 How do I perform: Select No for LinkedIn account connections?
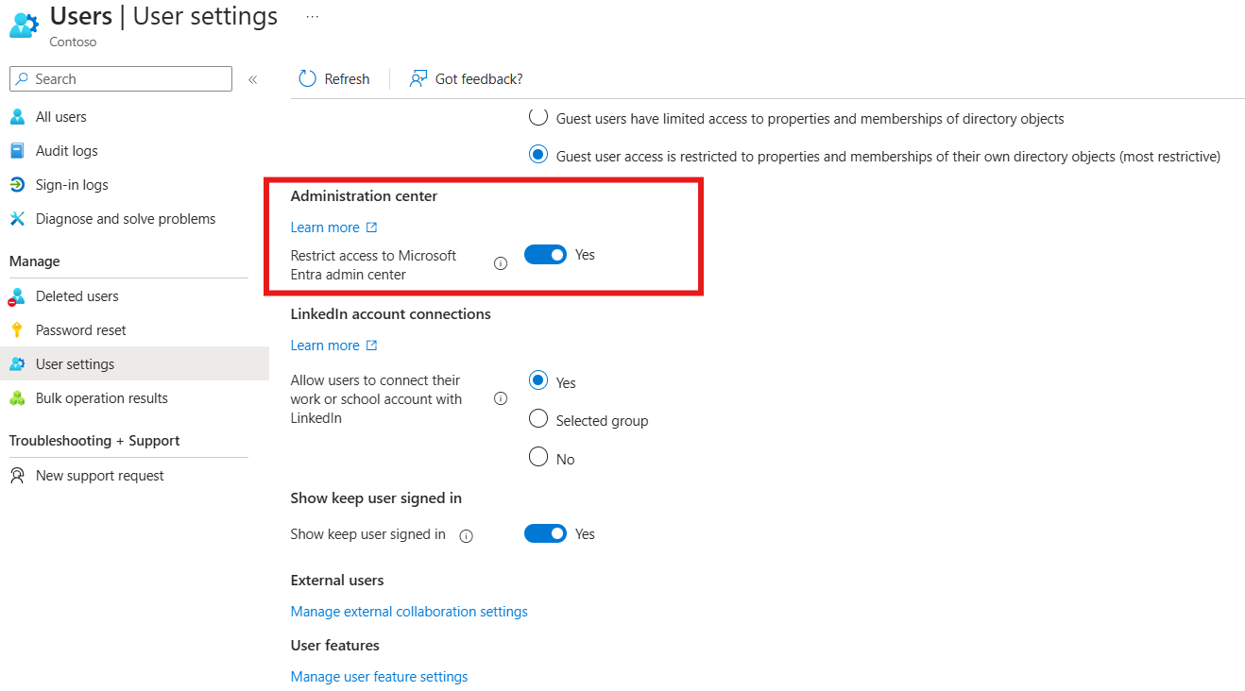(537, 458)
